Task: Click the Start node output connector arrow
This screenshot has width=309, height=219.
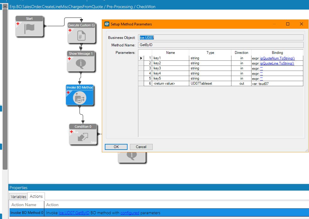Action: (x=45, y=26)
